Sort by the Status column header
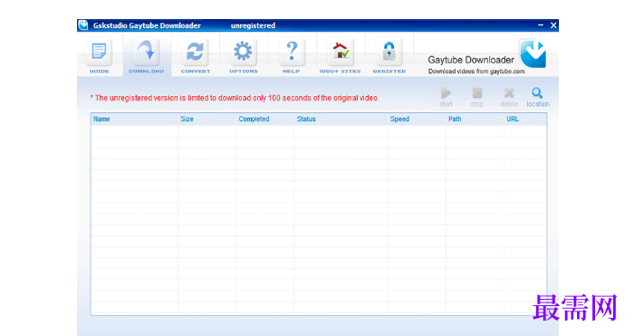The width and height of the screenshot is (634, 336). pos(341,119)
